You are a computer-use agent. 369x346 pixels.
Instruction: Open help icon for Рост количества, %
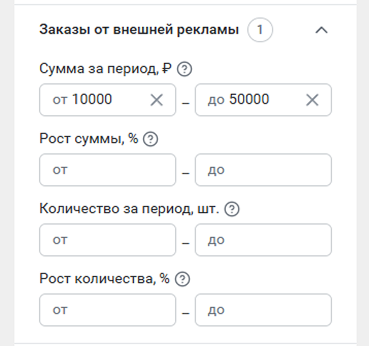(x=182, y=279)
